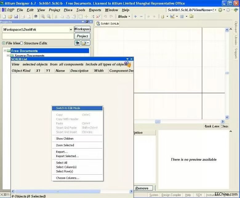Select the File View radio button
The height and width of the screenshot is (198, 240).
click(x=3, y=43)
